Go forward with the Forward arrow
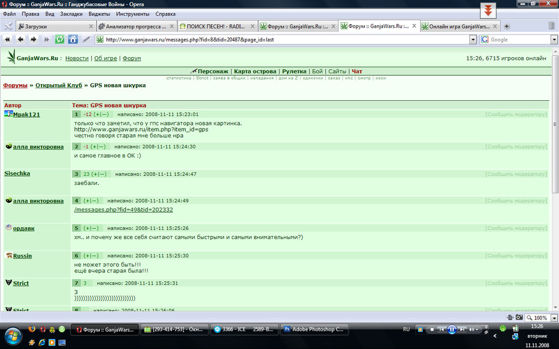Viewport: 559px width, 349px height. [34, 40]
